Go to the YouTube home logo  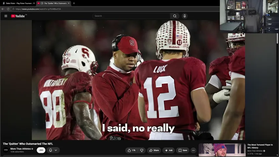(x=18, y=16)
